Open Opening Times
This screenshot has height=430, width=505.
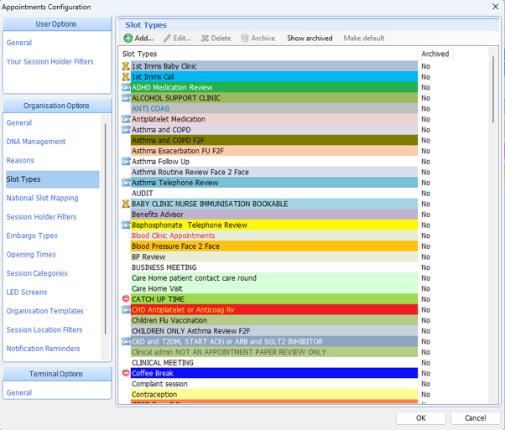click(31, 255)
